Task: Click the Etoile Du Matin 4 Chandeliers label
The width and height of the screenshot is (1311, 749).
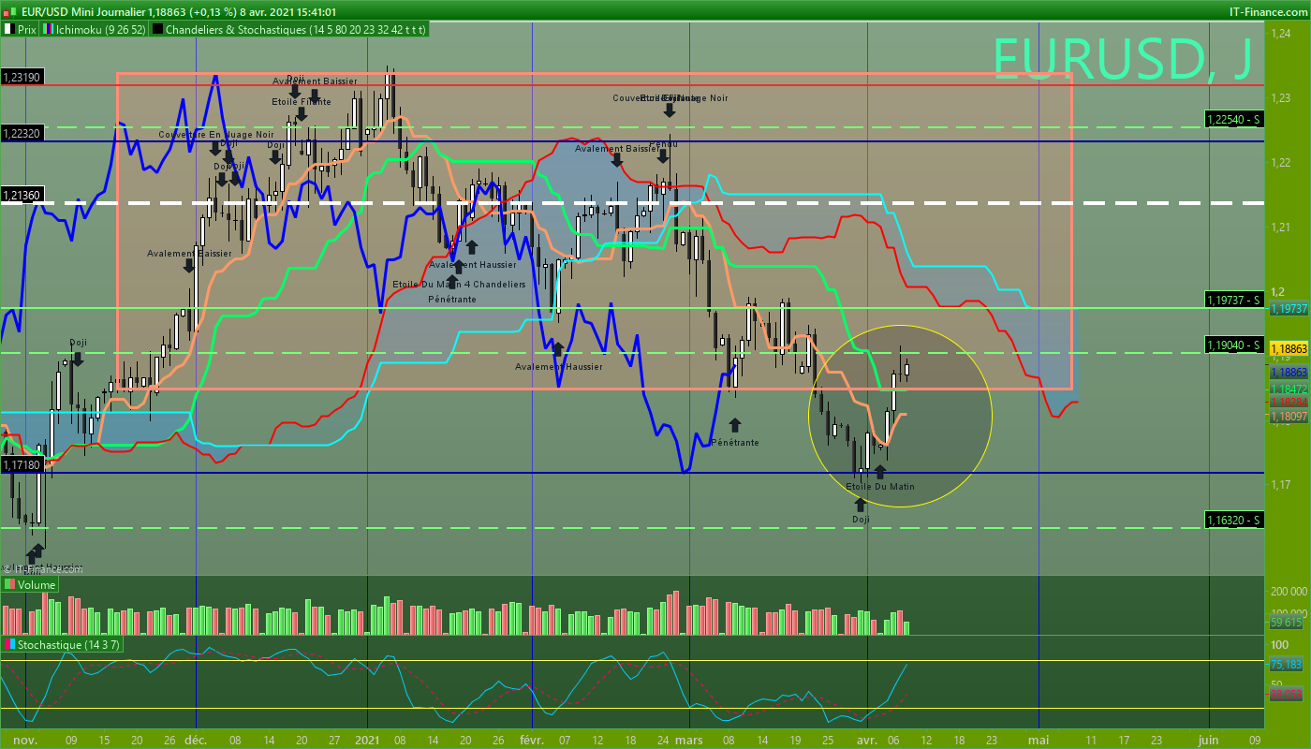Action: (x=459, y=285)
